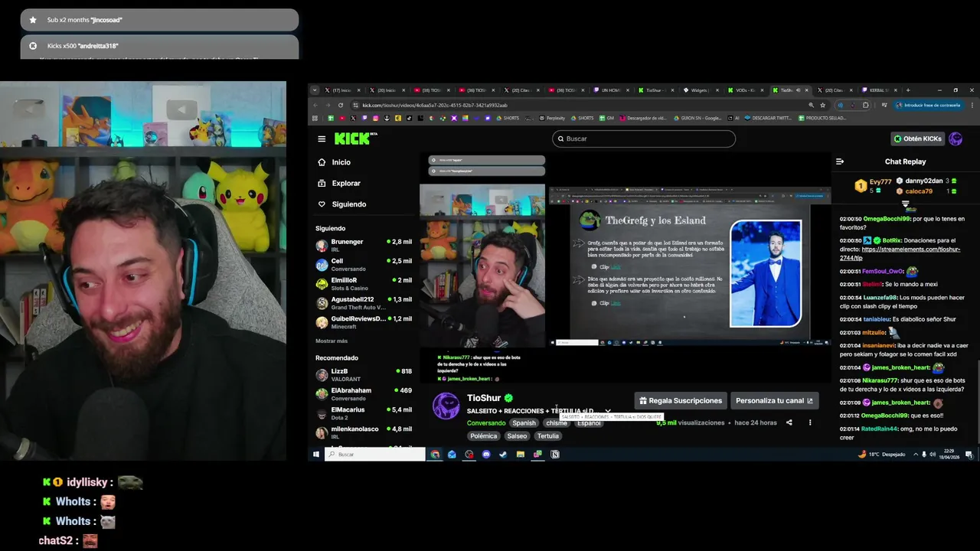Open ElmiilloR channel in sidebar
This screenshot has height=551, width=980.
pyautogui.click(x=364, y=284)
